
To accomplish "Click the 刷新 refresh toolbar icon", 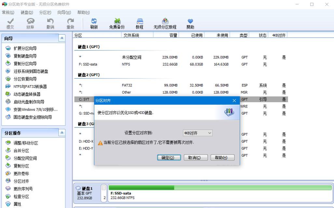I will point(94,23).
